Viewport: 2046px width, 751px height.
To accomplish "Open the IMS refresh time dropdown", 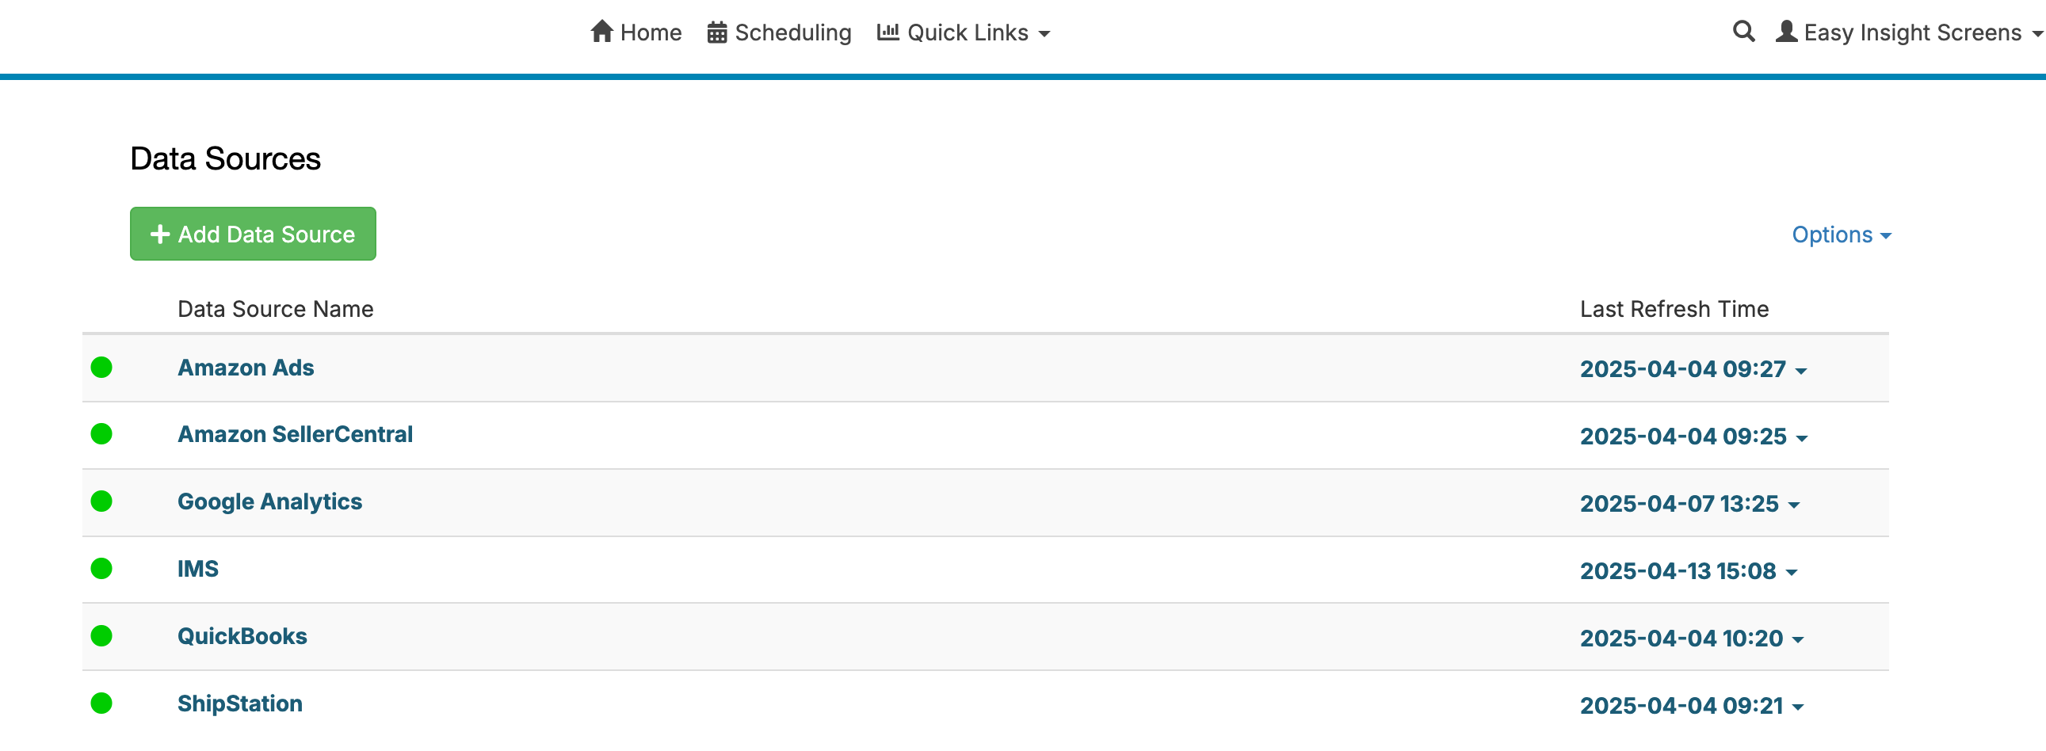I will coord(1688,572).
